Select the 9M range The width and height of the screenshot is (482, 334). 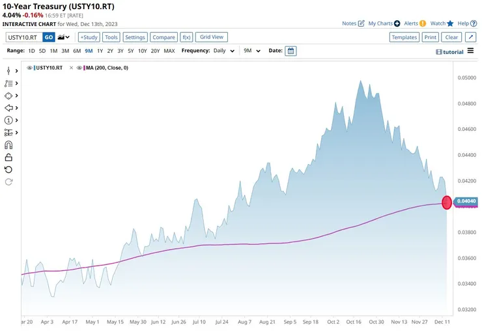[89, 51]
